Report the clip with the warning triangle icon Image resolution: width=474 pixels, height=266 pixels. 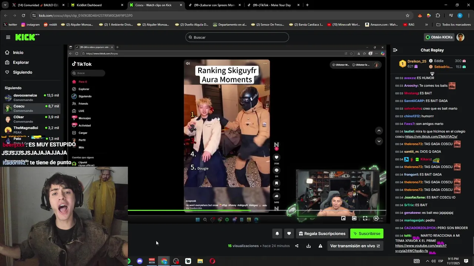320,246
